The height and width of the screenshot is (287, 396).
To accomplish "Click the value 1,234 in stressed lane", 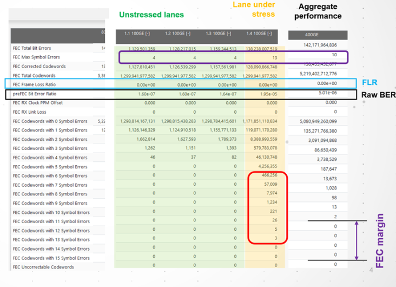I will coord(272,202).
